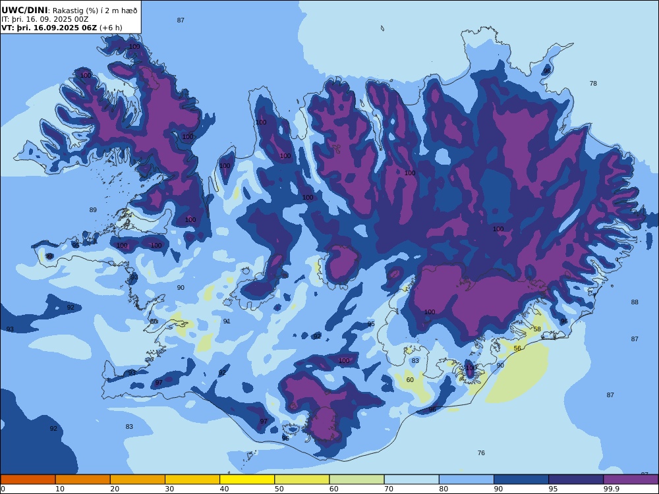Click the humidity value '58' on the map
This screenshot has height=494, width=659.
click(537, 329)
